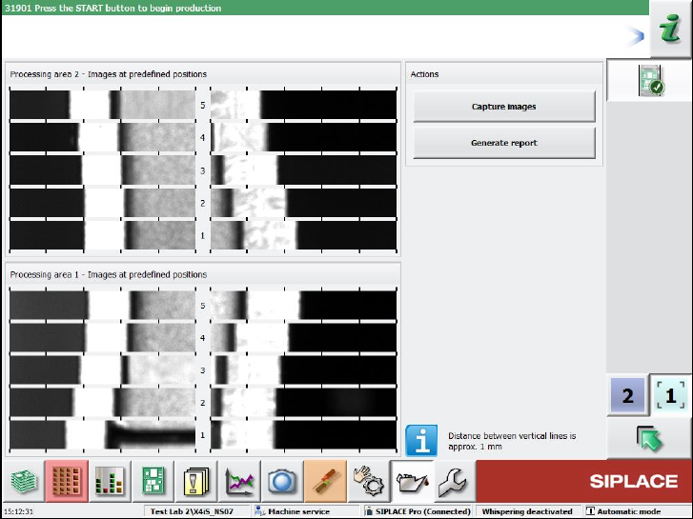Image resolution: width=693 pixels, height=519 pixels.
Task: Open the camera vision icon
Action: [282, 481]
